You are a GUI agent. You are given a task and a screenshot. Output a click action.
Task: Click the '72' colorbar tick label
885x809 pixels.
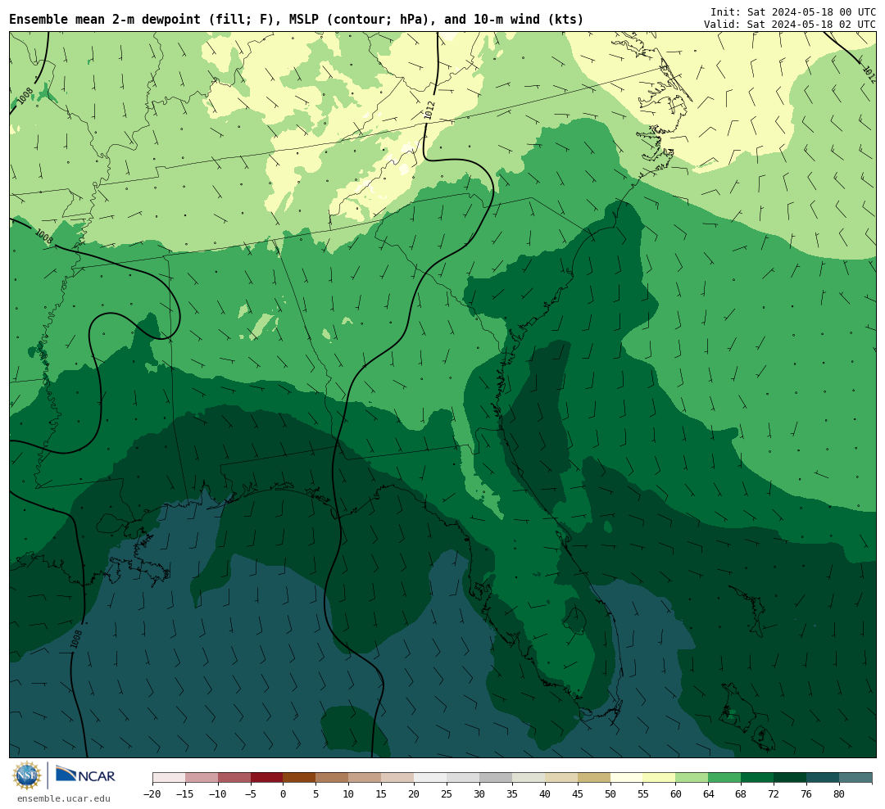[x=774, y=794]
